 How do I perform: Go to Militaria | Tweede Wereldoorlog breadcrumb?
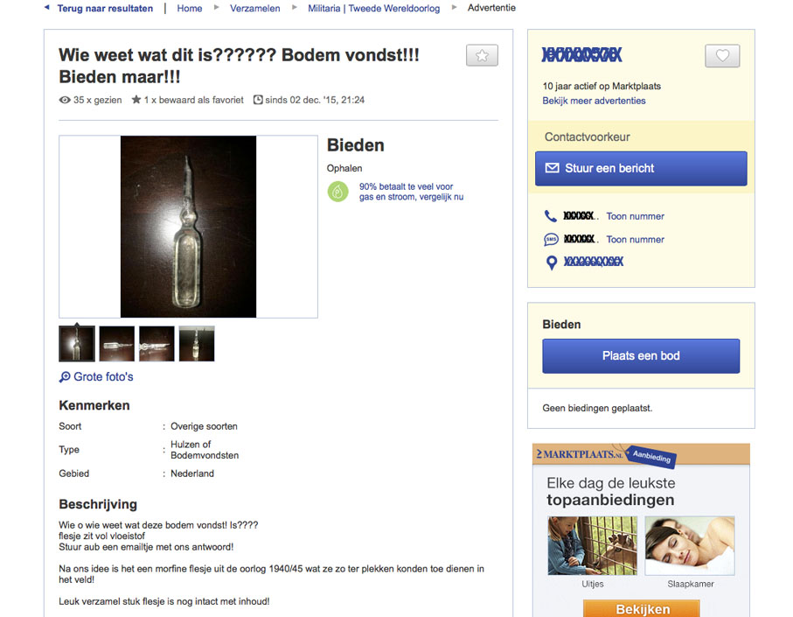point(373,8)
